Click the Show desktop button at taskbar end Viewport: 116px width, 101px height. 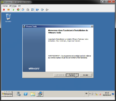113,94
